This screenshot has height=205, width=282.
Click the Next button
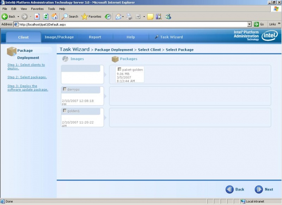264,189
